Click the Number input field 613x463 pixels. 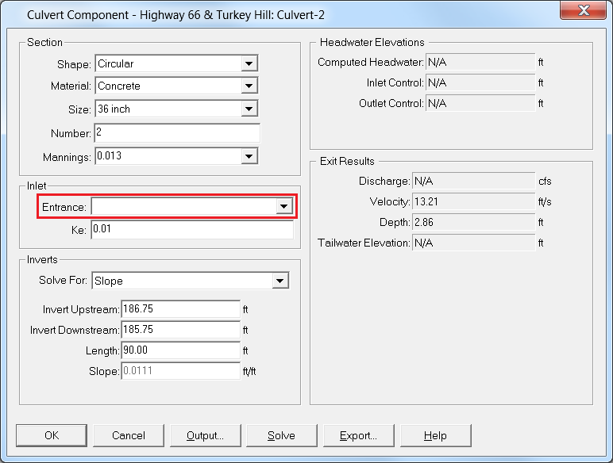(177, 132)
